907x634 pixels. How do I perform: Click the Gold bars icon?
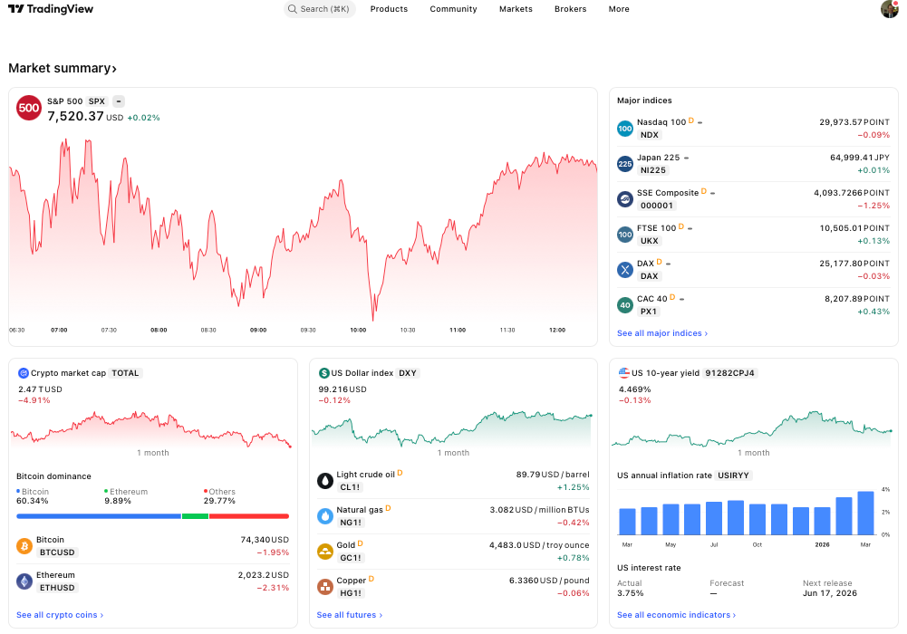(x=325, y=552)
